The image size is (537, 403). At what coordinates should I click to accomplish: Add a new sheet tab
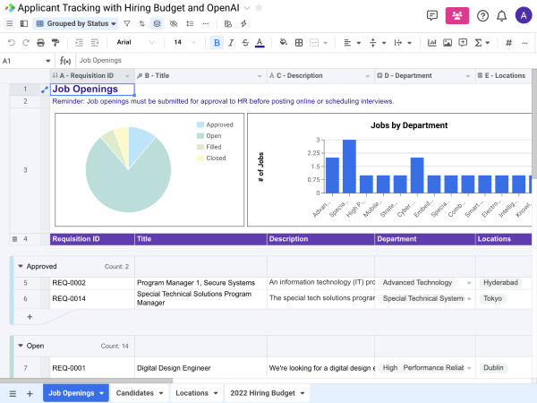click(30, 394)
